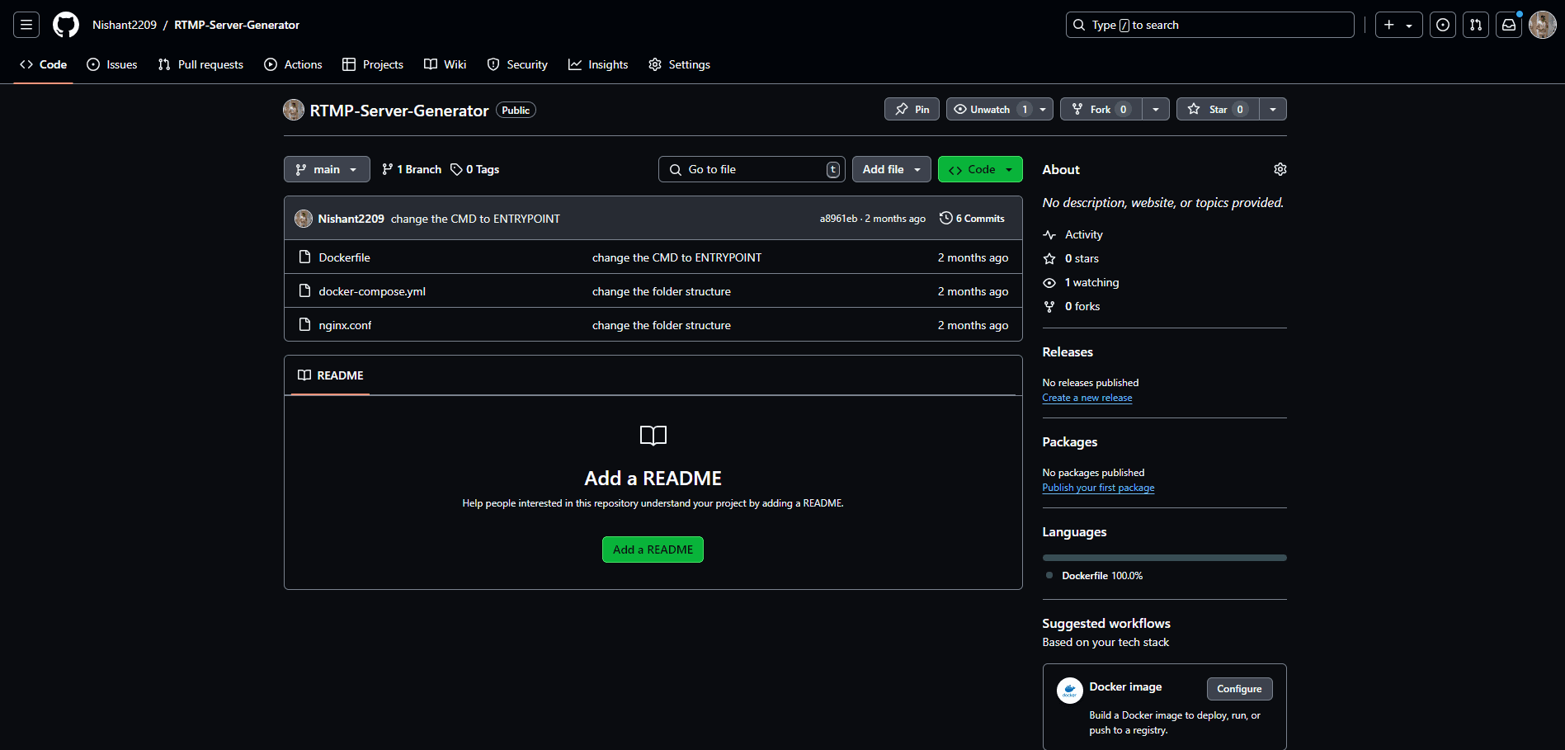Open the 6 Commits history
Image resolution: width=1565 pixels, height=750 pixels.
(x=972, y=219)
